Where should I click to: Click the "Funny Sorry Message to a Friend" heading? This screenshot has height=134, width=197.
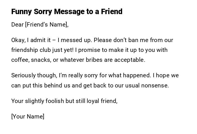click(67, 12)
